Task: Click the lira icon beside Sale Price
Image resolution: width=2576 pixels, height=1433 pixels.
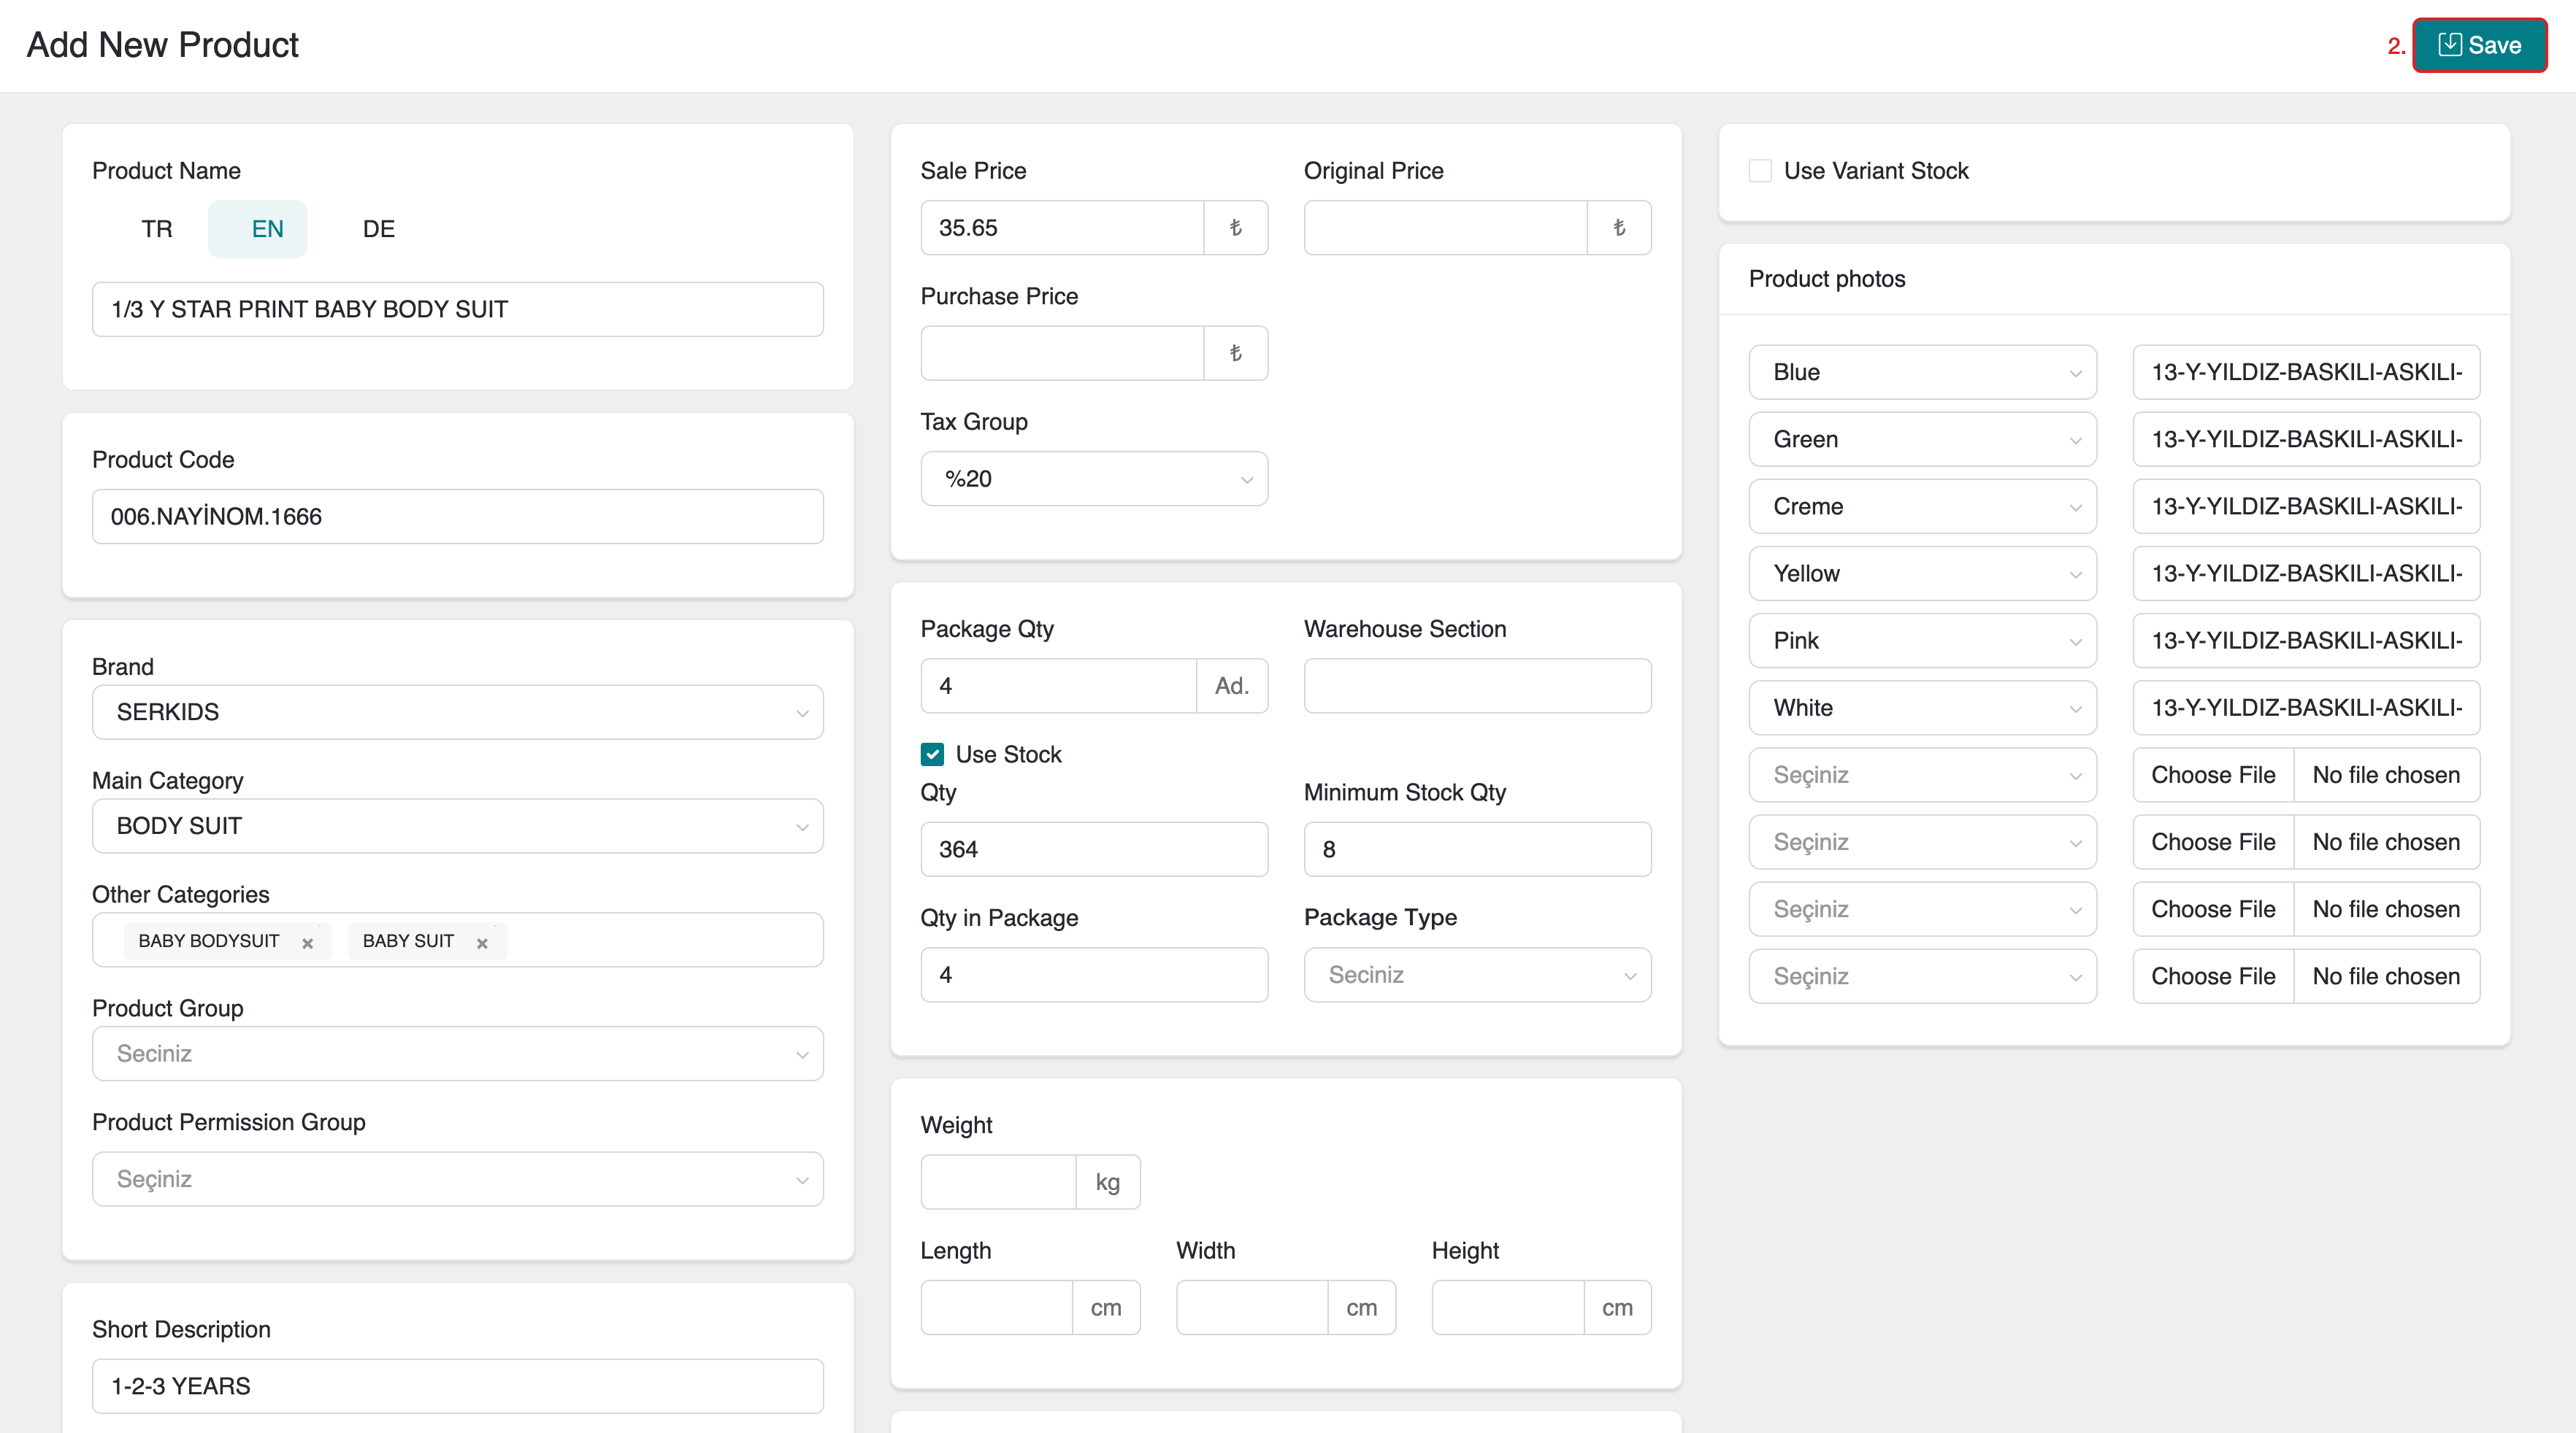Action: pos(1236,228)
